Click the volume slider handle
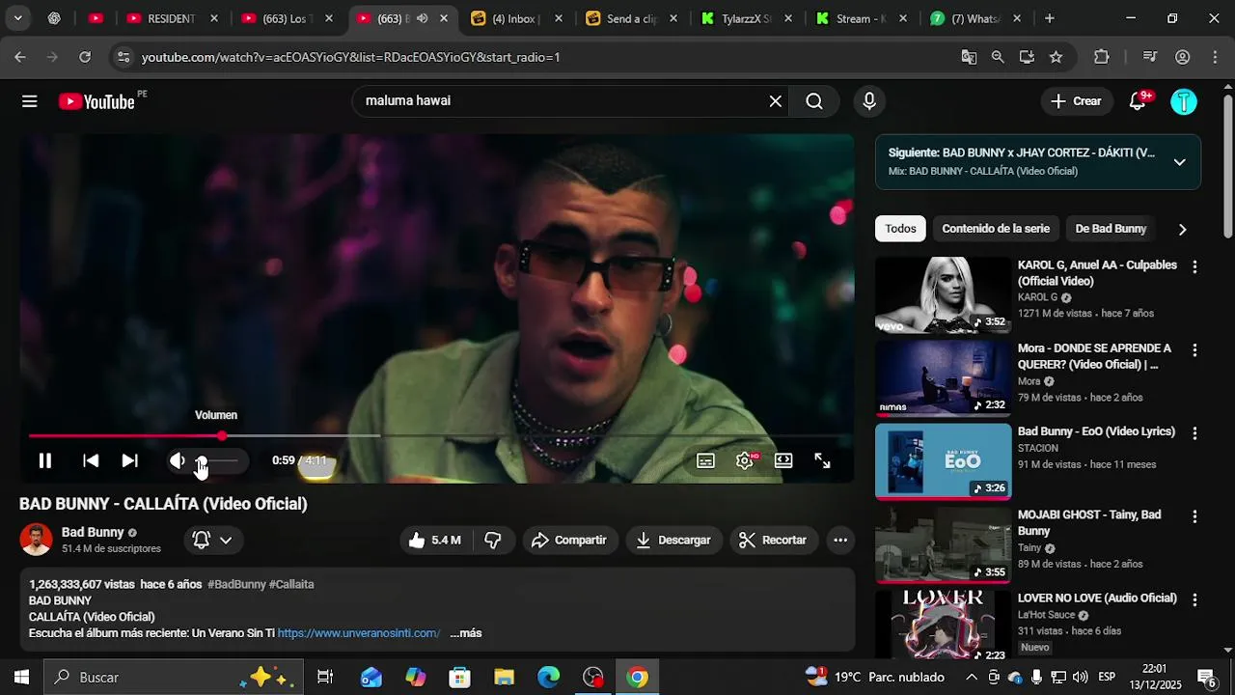 tap(201, 461)
